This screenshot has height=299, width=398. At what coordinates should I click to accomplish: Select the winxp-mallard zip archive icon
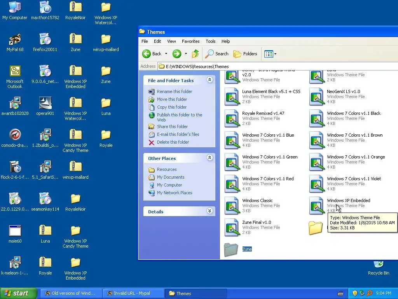click(76, 170)
